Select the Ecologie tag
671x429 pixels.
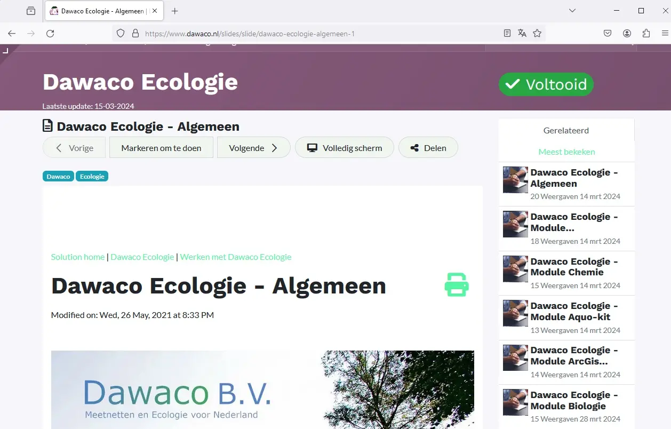pyautogui.click(x=92, y=176)
